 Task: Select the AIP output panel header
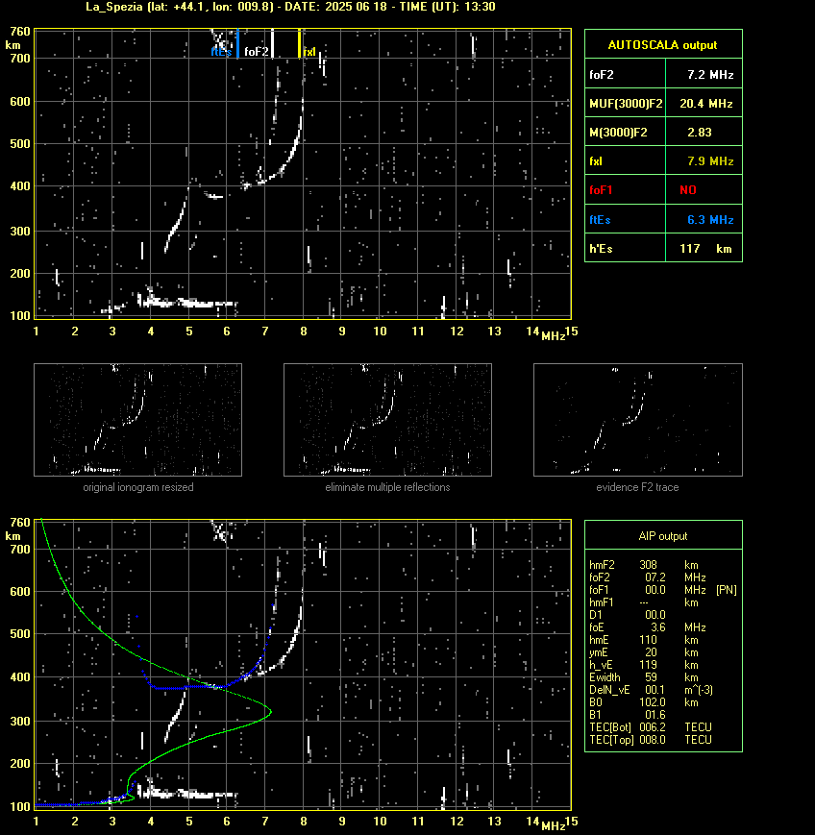pos(663,536)
